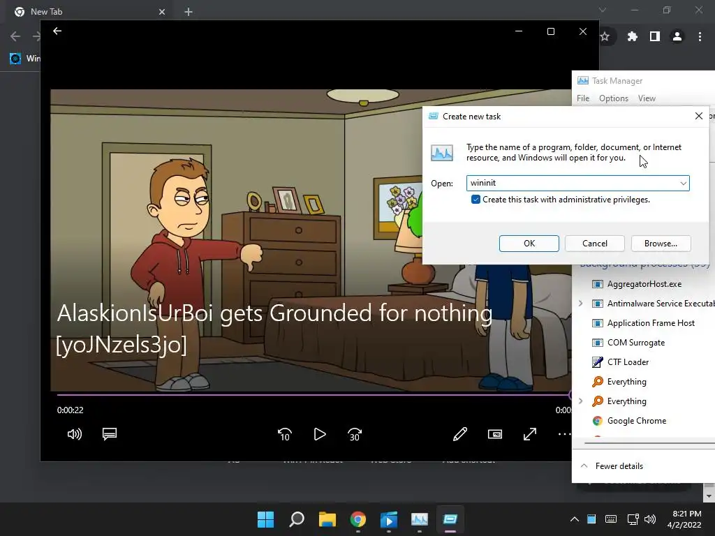
Task: Click the touch keyboard tray icon
Action: (x=611, y=519)
